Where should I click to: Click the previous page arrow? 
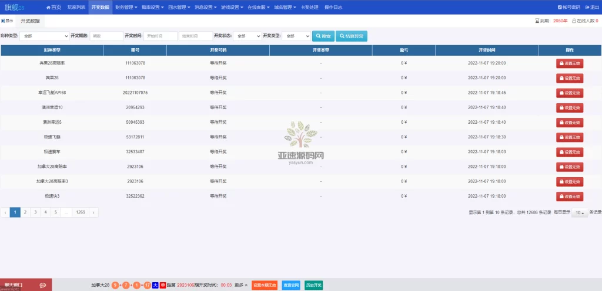point(5,212)
